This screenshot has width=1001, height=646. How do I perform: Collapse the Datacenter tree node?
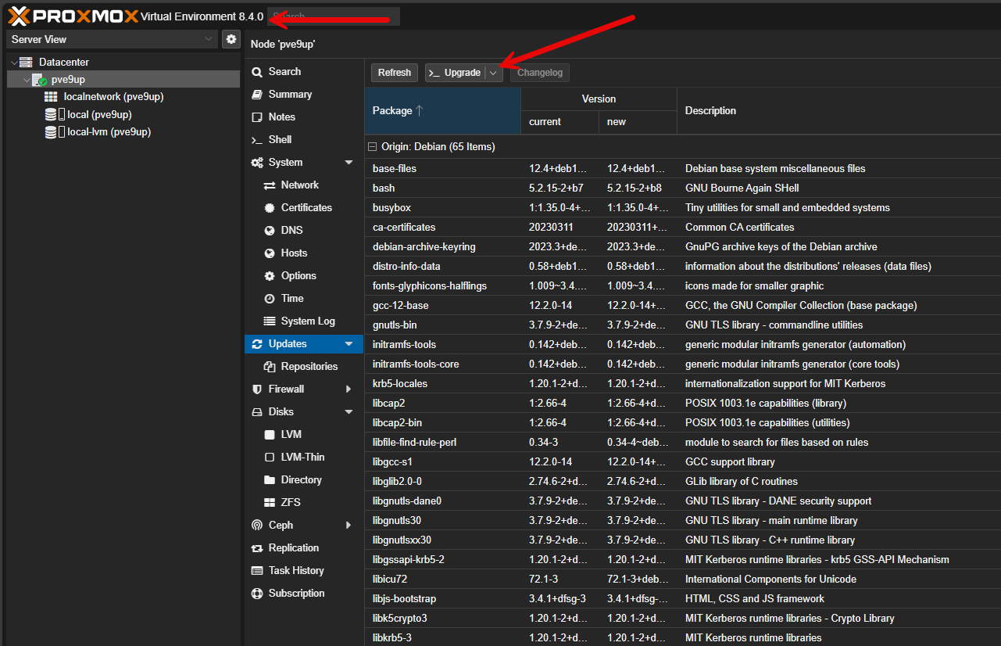pos(14,63)
